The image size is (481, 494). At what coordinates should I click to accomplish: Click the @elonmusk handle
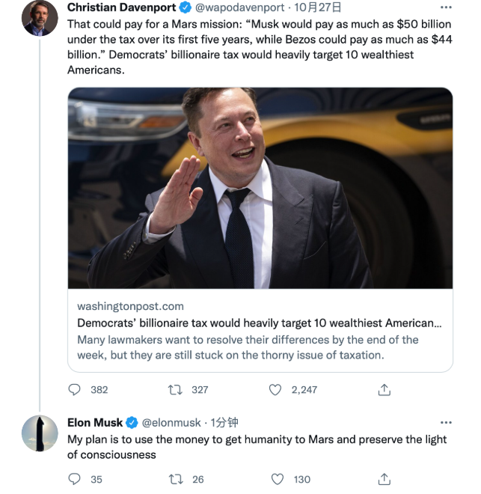coord(172,423)
